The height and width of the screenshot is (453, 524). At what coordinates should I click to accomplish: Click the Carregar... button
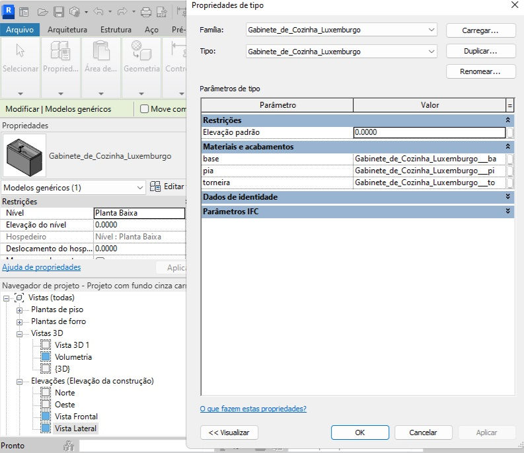pyautogui.click(x=480, y=30)
